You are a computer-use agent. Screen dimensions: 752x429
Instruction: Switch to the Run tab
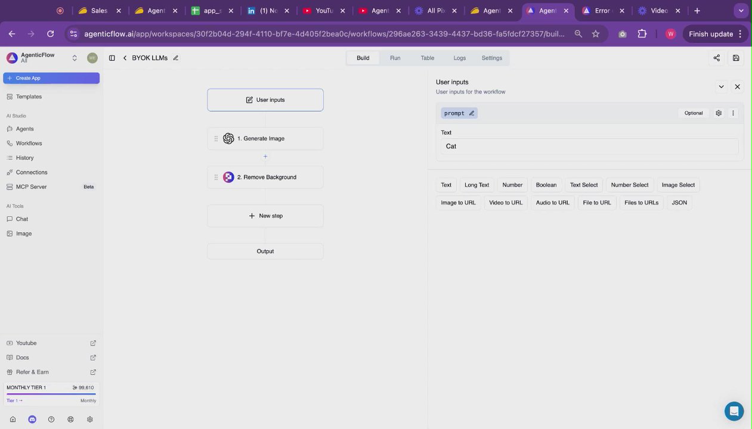point(395,58)
